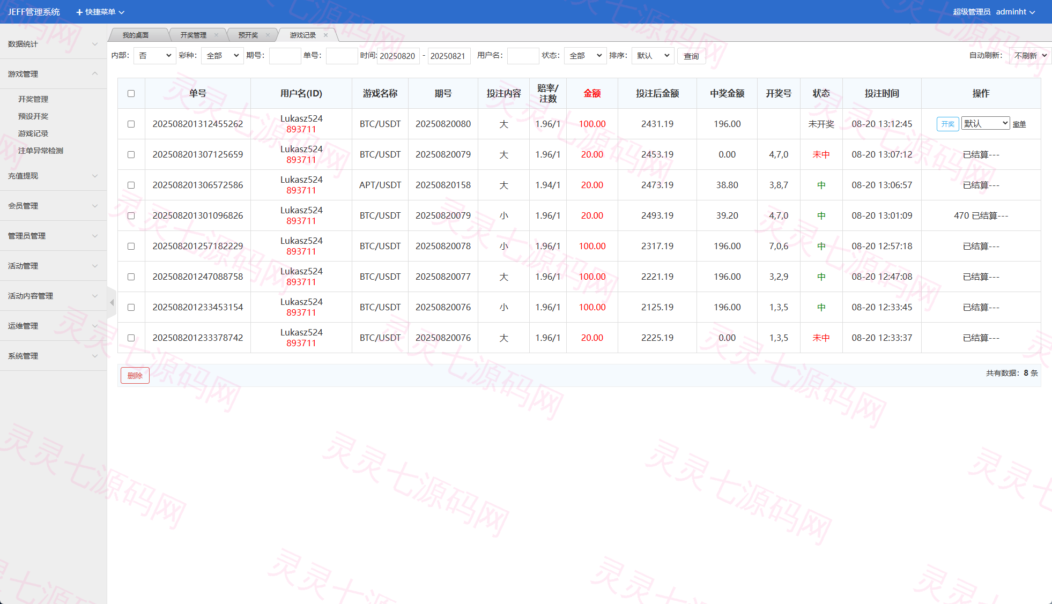Open 开奖管理 under 游戏管理 in sidebar
Screen dimensions: 1052x604
[33, 99]
